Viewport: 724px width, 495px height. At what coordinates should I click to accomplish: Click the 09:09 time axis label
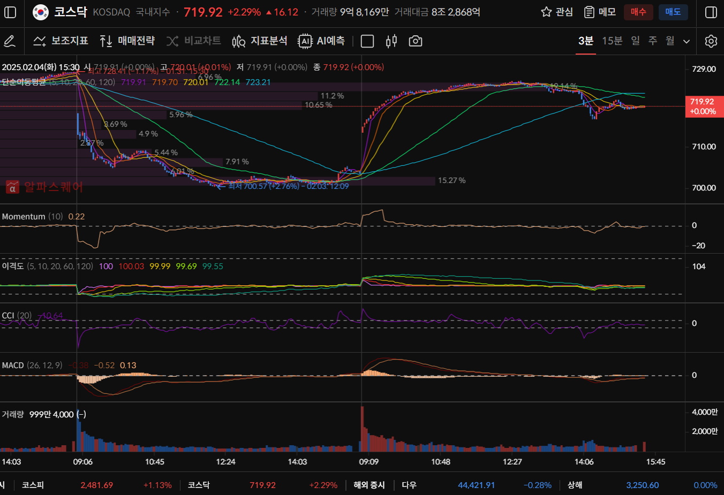click(x=369, y=462)
